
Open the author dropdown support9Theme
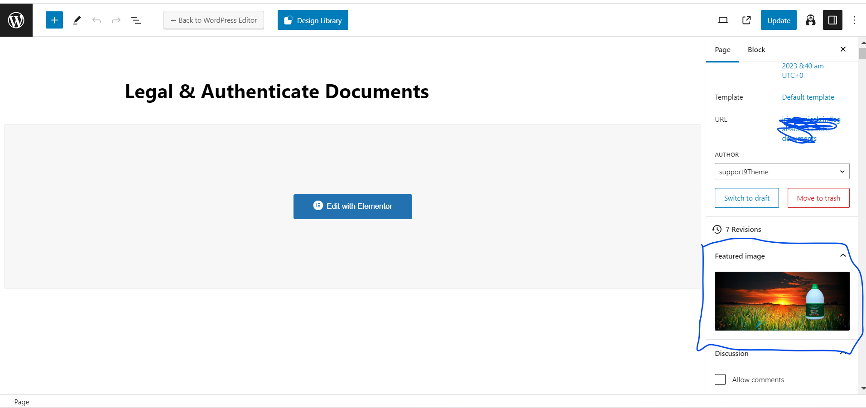pyautogui.click(x=782, y=172)
